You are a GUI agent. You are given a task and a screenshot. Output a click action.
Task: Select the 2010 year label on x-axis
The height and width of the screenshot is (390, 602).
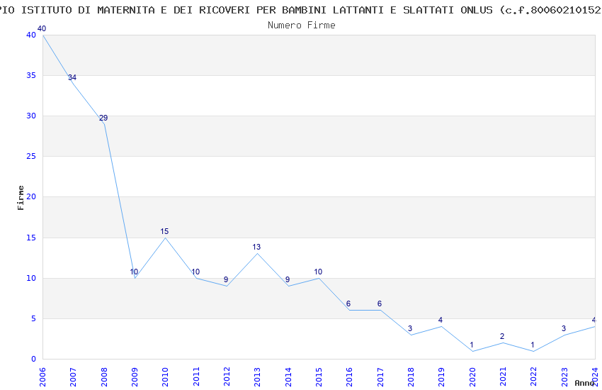click(x=166, y=377)
